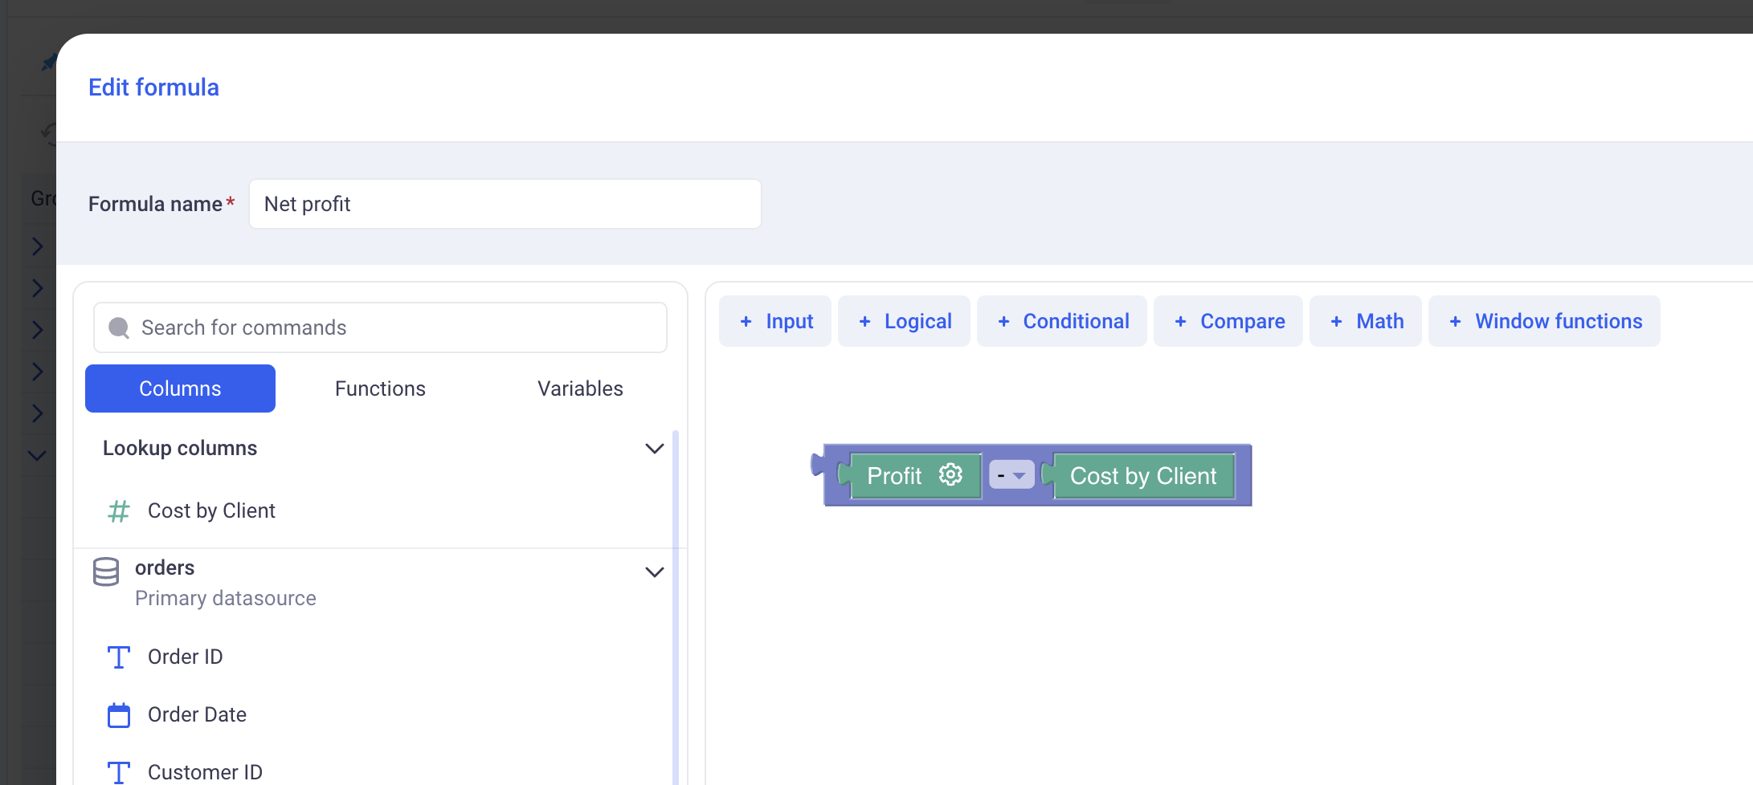Click the number icon beside Cost by Client
Screen dimensions: 1753x785
(119, 510)
